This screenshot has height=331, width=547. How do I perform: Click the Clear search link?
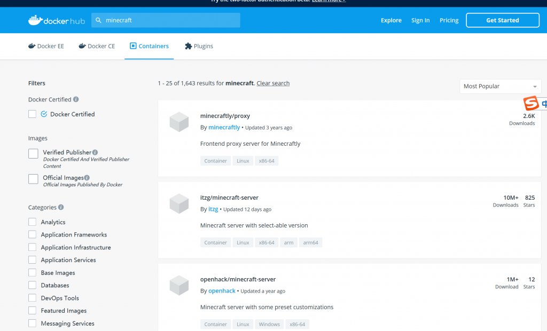pos(273,83)
